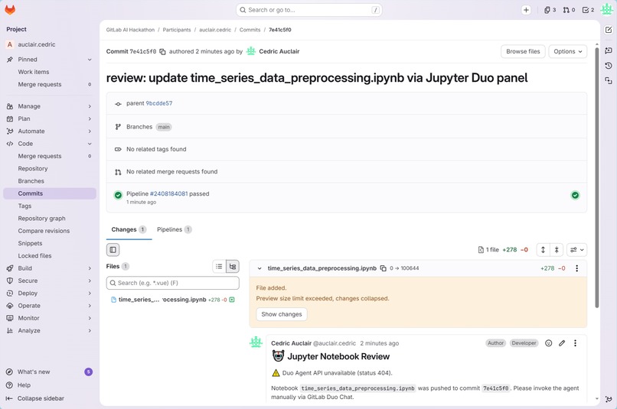
Task: Click Collapse sidebar at bottom left
Action: [35, 398]
